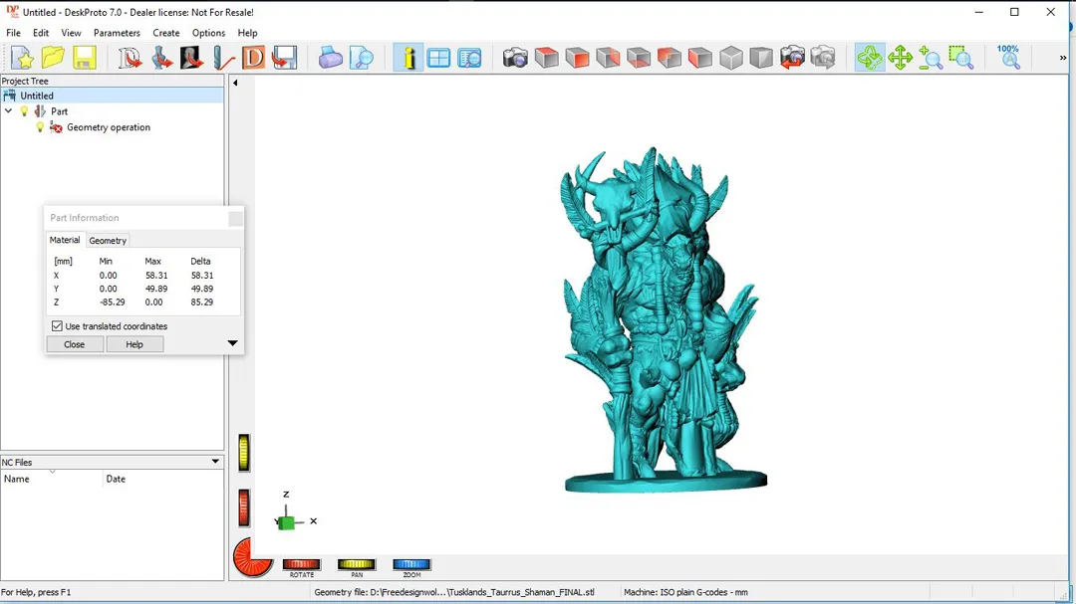The height and width of the screenshot is (604, 1076).
Task: Calculate toolpaths with the cutter and red line icon
Action: point(223,59)
